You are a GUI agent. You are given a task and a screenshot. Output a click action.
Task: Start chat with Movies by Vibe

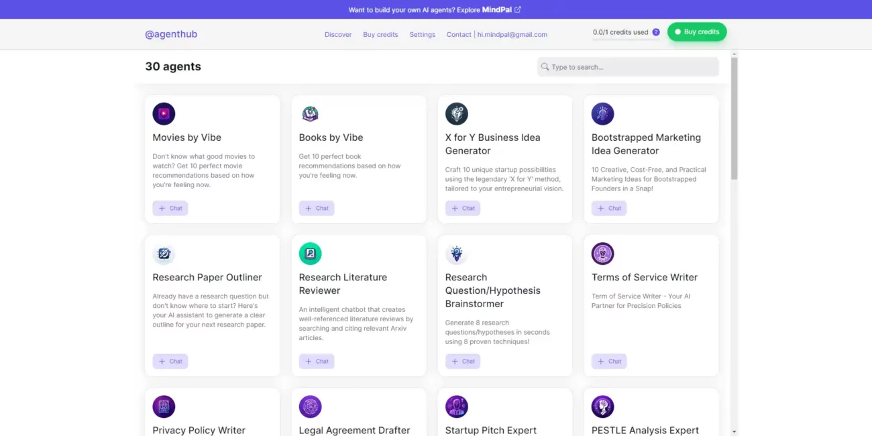pyautogui.click(x=170, y=208)
